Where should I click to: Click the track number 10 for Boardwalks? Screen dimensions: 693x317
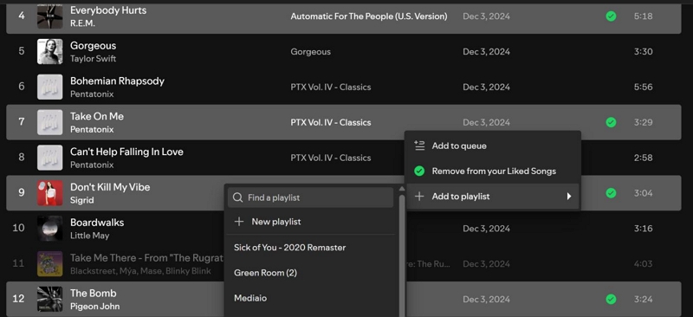(x=18, y=228)
